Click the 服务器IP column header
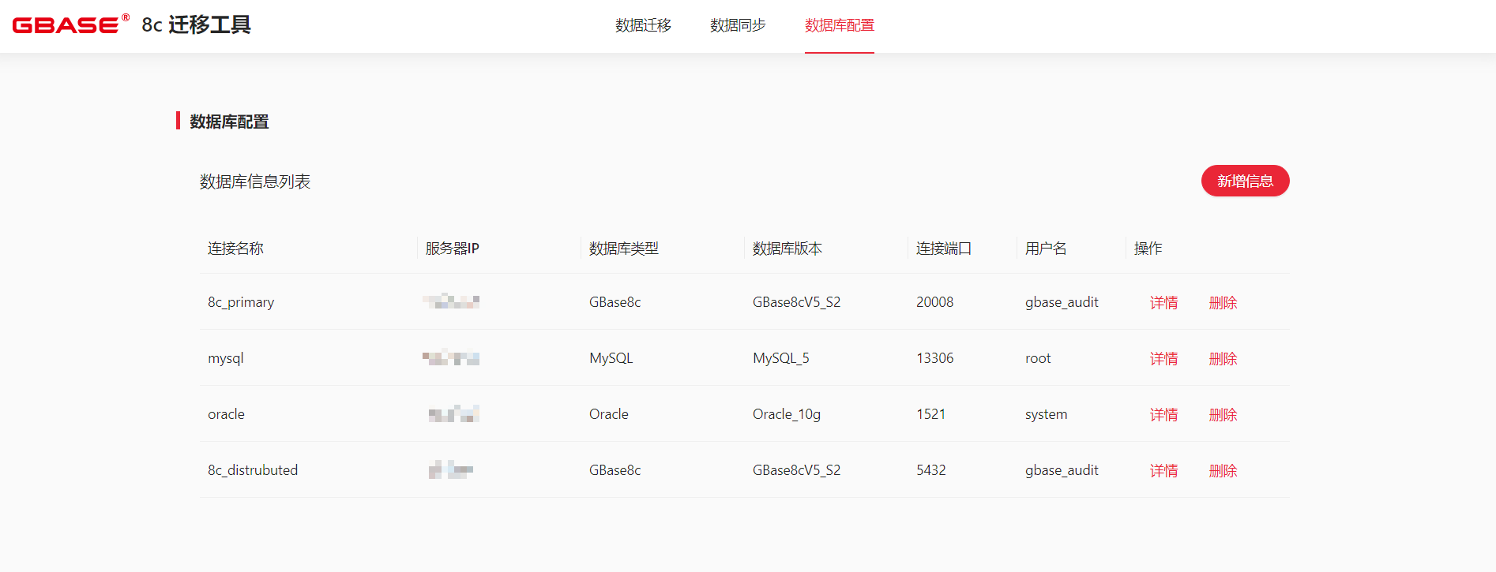Viewport: 1496px width, 572px height. tap(452, 249)
